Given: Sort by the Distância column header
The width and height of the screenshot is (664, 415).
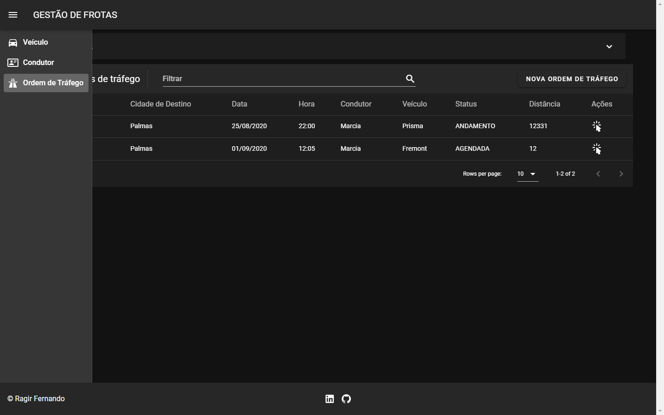Looking at the screenshot, I should tap(545, 104).
